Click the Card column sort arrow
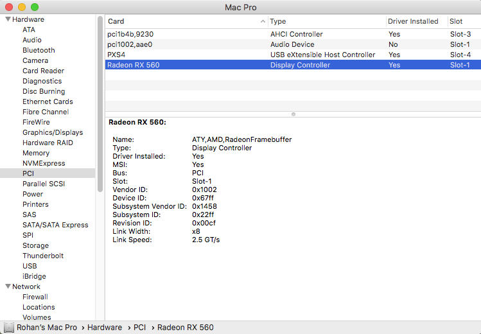The height and width of the screenshot is (334, 481). tap(263, 21)
